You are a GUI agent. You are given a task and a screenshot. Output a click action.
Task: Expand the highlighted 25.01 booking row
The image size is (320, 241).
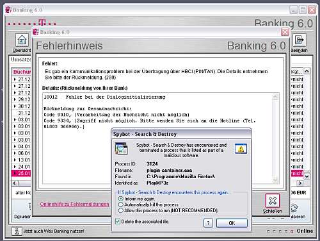[15, 173]
